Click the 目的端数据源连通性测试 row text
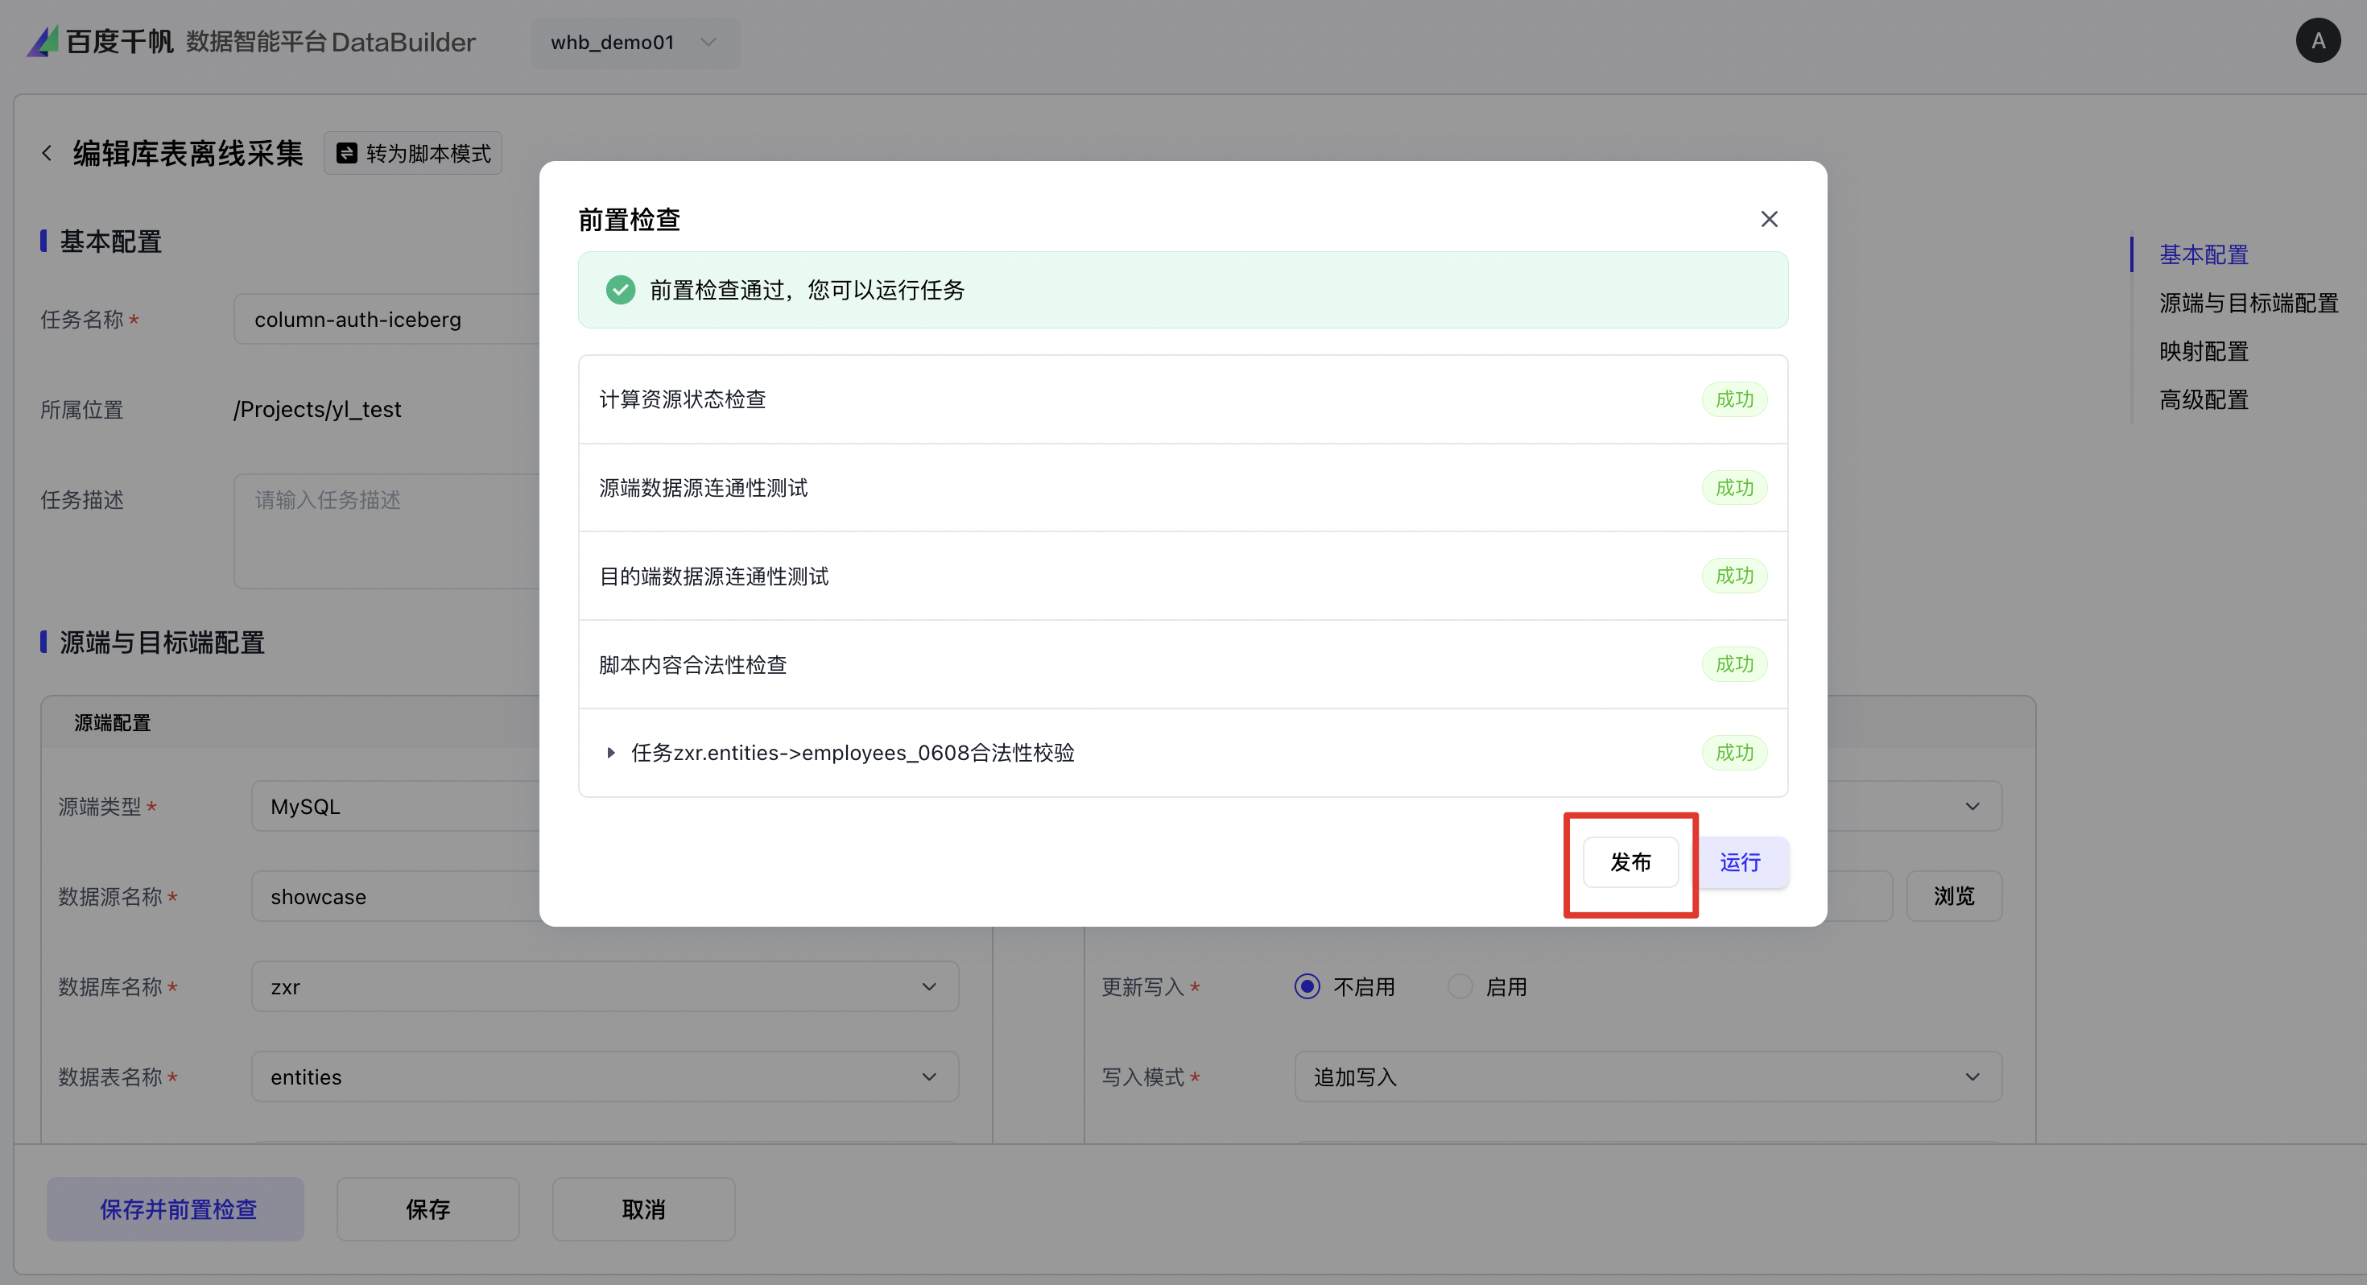The image size is (2367, 1285). tap(714, 576)
